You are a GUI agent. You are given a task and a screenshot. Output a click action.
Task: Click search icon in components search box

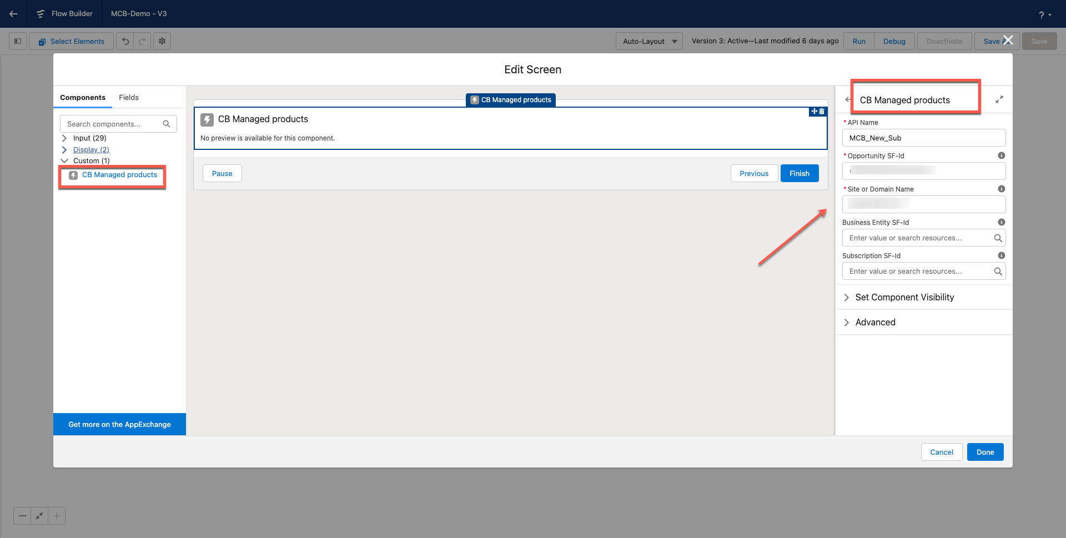pyautogui.click(x=167, y=124)
